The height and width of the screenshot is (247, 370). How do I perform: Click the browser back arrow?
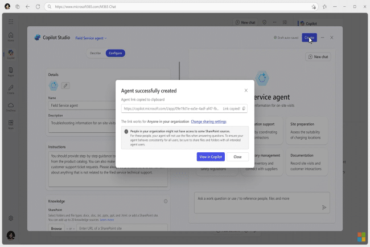point(28,7)
